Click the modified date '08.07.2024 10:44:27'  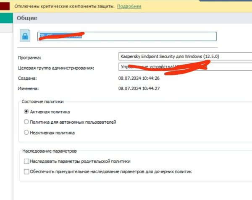[139, 88]
